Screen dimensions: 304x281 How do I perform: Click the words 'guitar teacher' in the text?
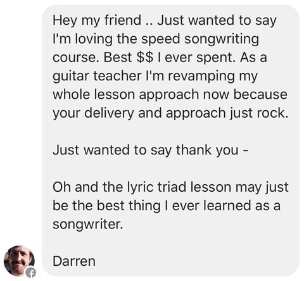pos(97,76)
